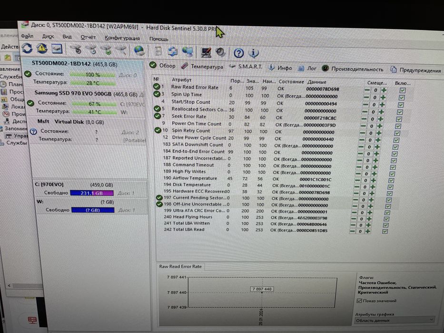Open the Область данных graph attribute dropdown
Image resolution: width=444 pixels, height=333 pixels.
395,320
